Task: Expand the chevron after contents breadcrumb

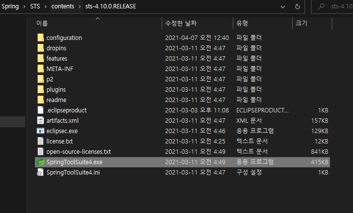Action: [x=80, y=6]
